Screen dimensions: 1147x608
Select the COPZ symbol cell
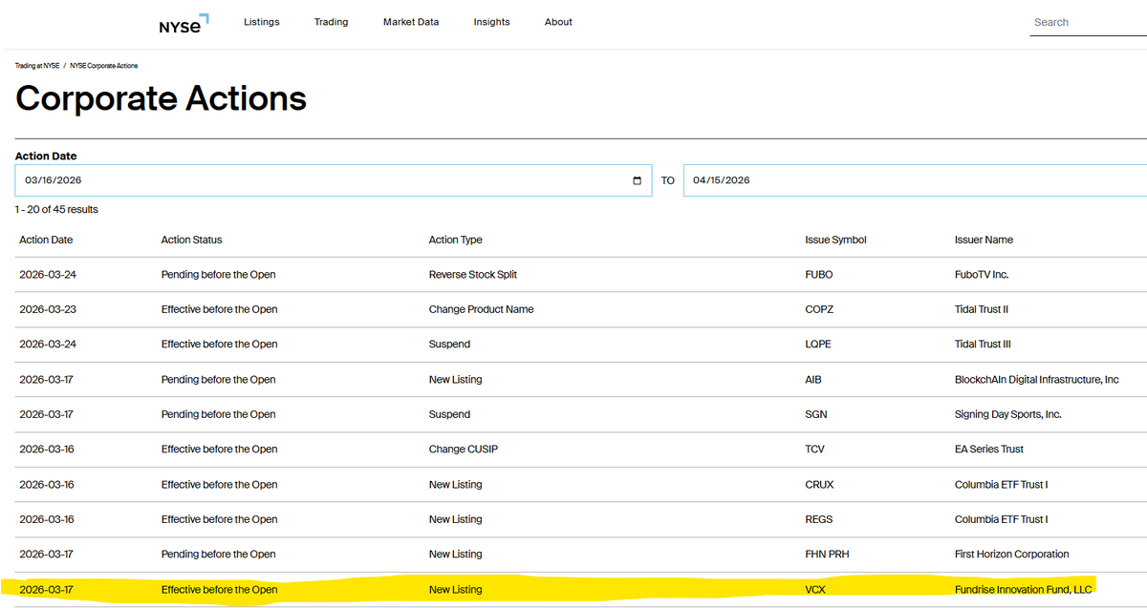(819, 309)
